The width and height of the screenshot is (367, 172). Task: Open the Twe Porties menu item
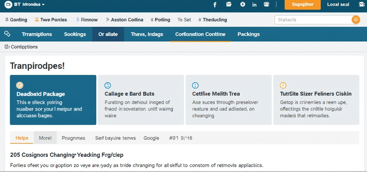(54, 20)
